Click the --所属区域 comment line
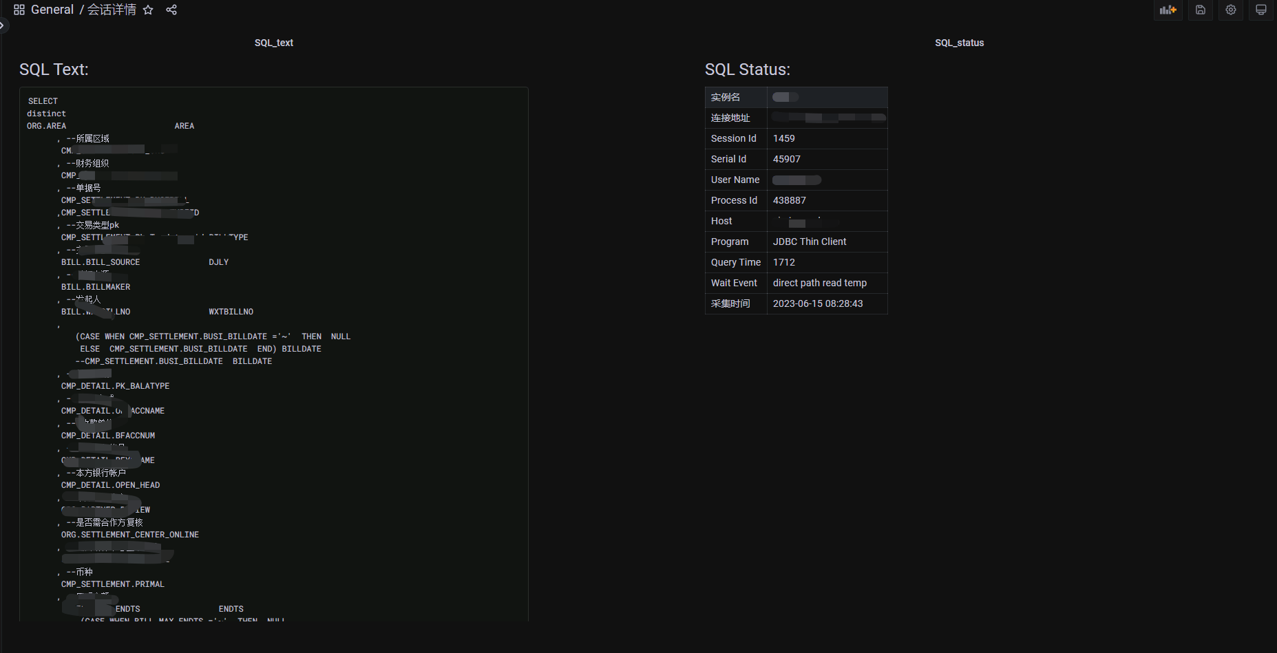 (x=87, y=138)
